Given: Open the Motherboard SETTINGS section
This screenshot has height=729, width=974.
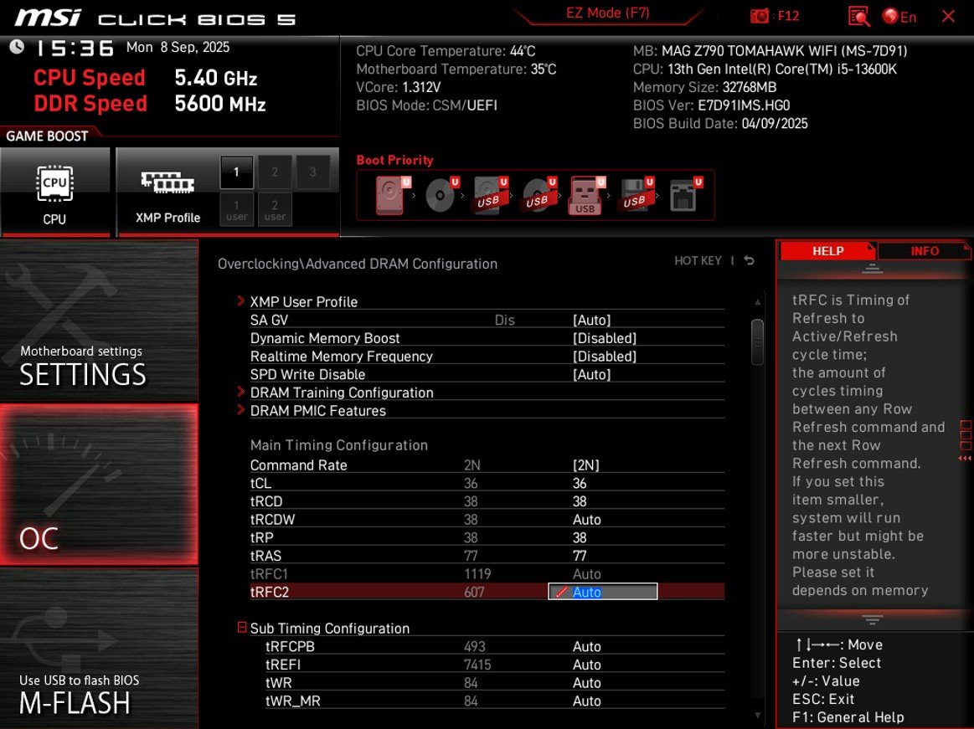Looking at the screenshot, I should point(99,321).
